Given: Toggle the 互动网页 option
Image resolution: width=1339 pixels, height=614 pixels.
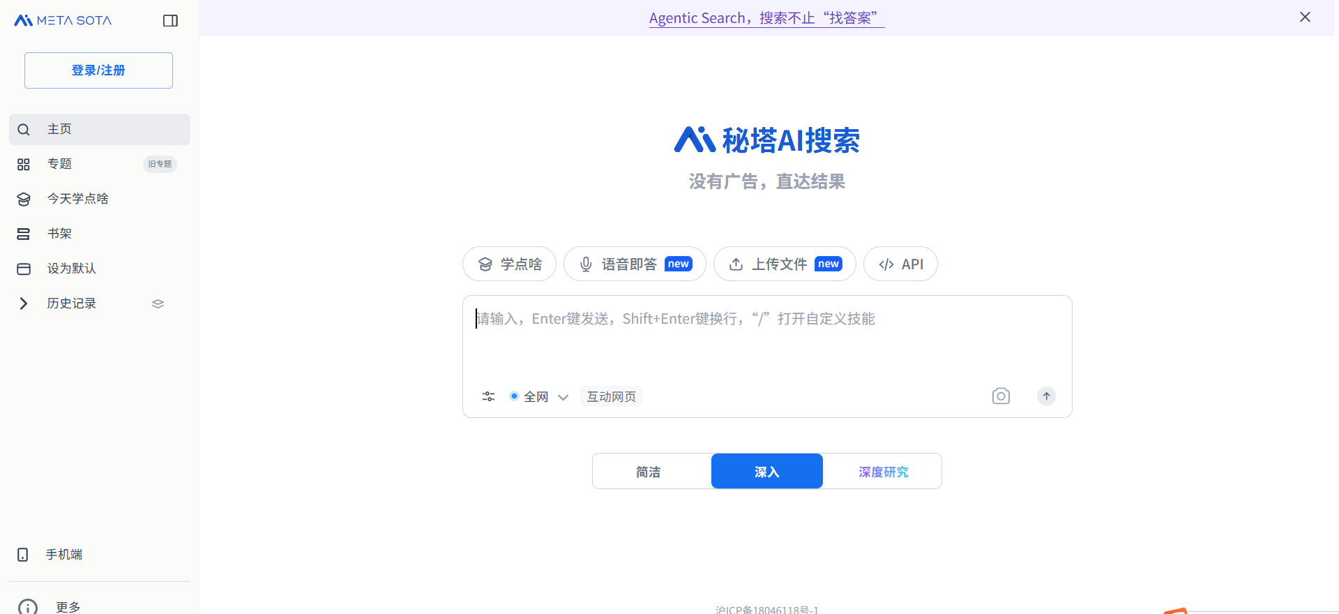Looking at the screenshot, I should (x=611, y=397).
